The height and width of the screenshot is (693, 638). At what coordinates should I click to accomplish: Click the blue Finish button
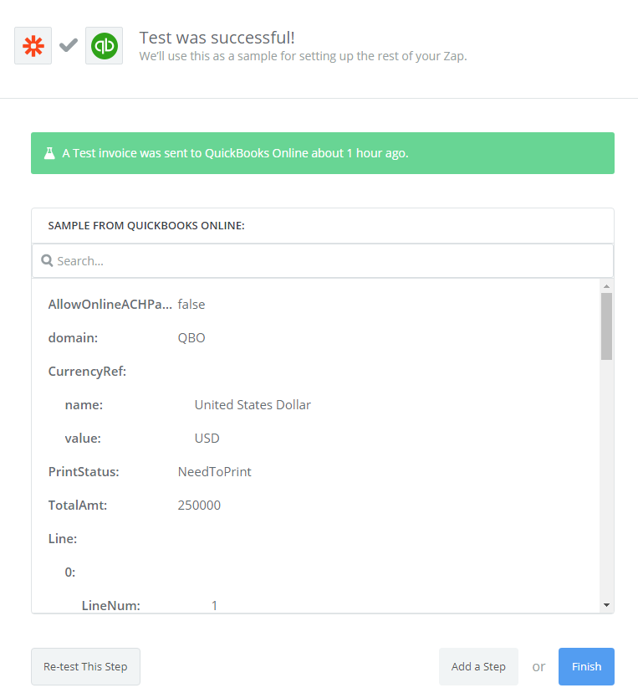586,666
